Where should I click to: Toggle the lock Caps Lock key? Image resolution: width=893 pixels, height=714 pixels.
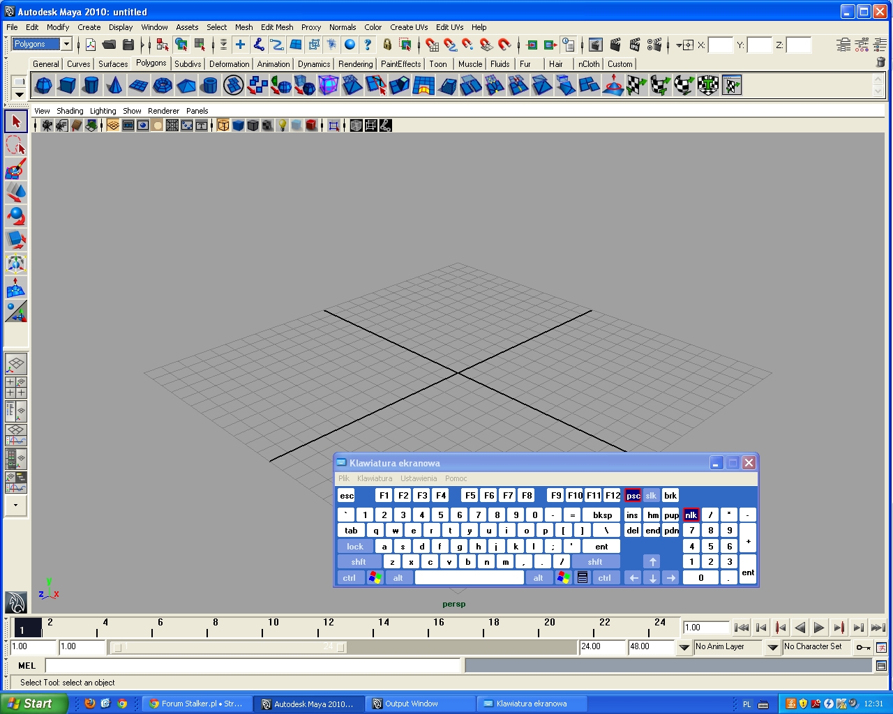(x=355, y=547)
